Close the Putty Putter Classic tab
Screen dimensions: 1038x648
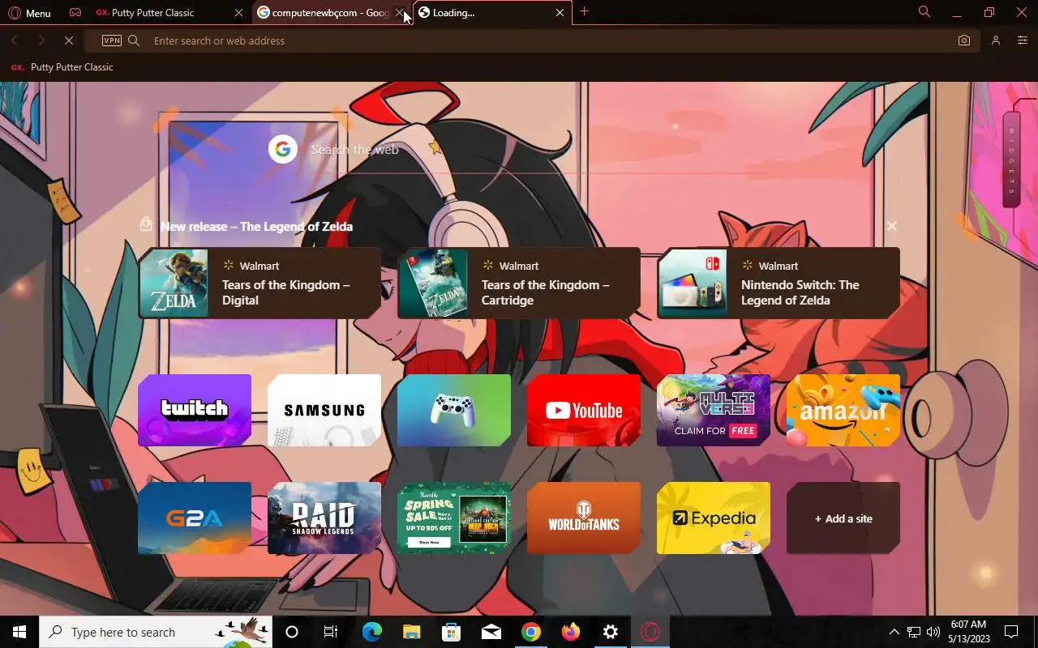238,13
